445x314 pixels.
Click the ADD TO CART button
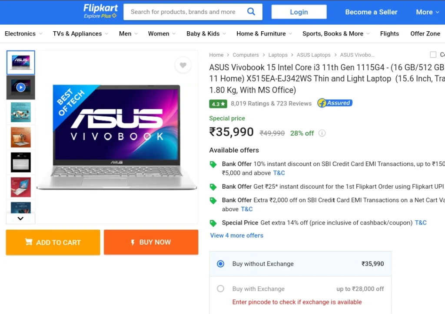click(53, 242)
